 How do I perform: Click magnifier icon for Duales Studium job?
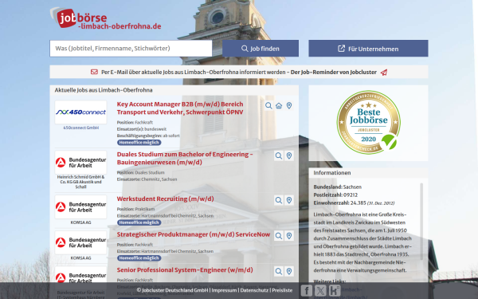pos(279,155)
